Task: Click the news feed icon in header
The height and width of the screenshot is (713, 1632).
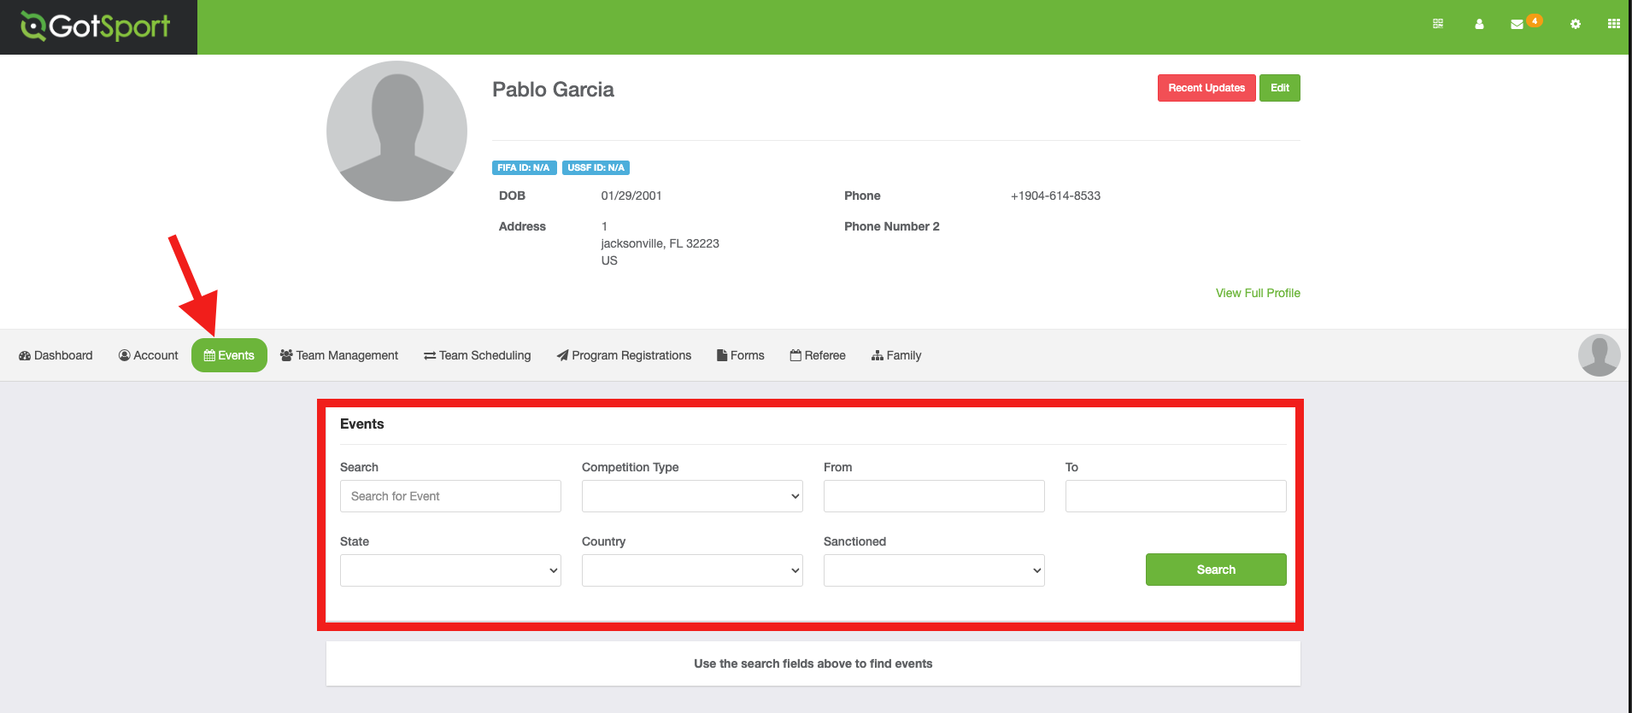Action: click(1438, 24)
